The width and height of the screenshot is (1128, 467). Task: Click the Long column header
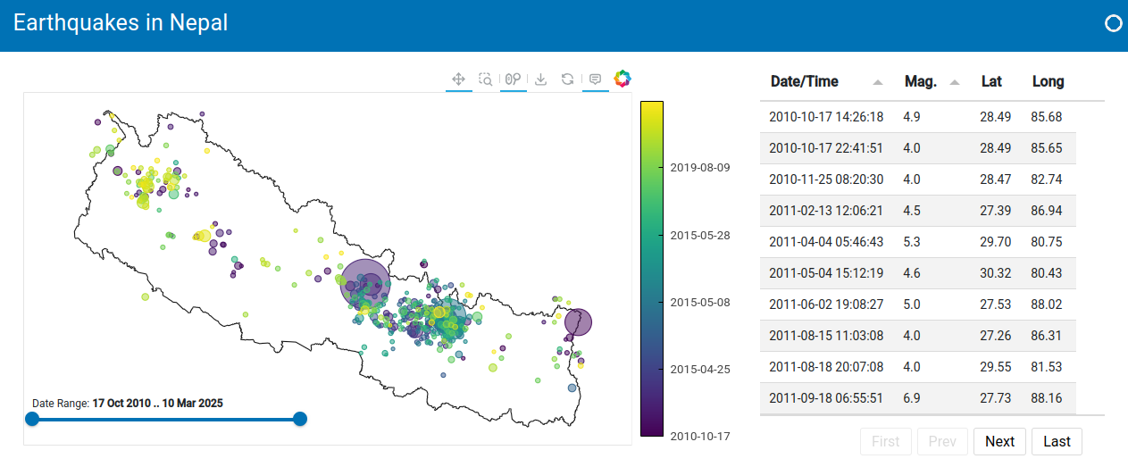(1048, 81)
